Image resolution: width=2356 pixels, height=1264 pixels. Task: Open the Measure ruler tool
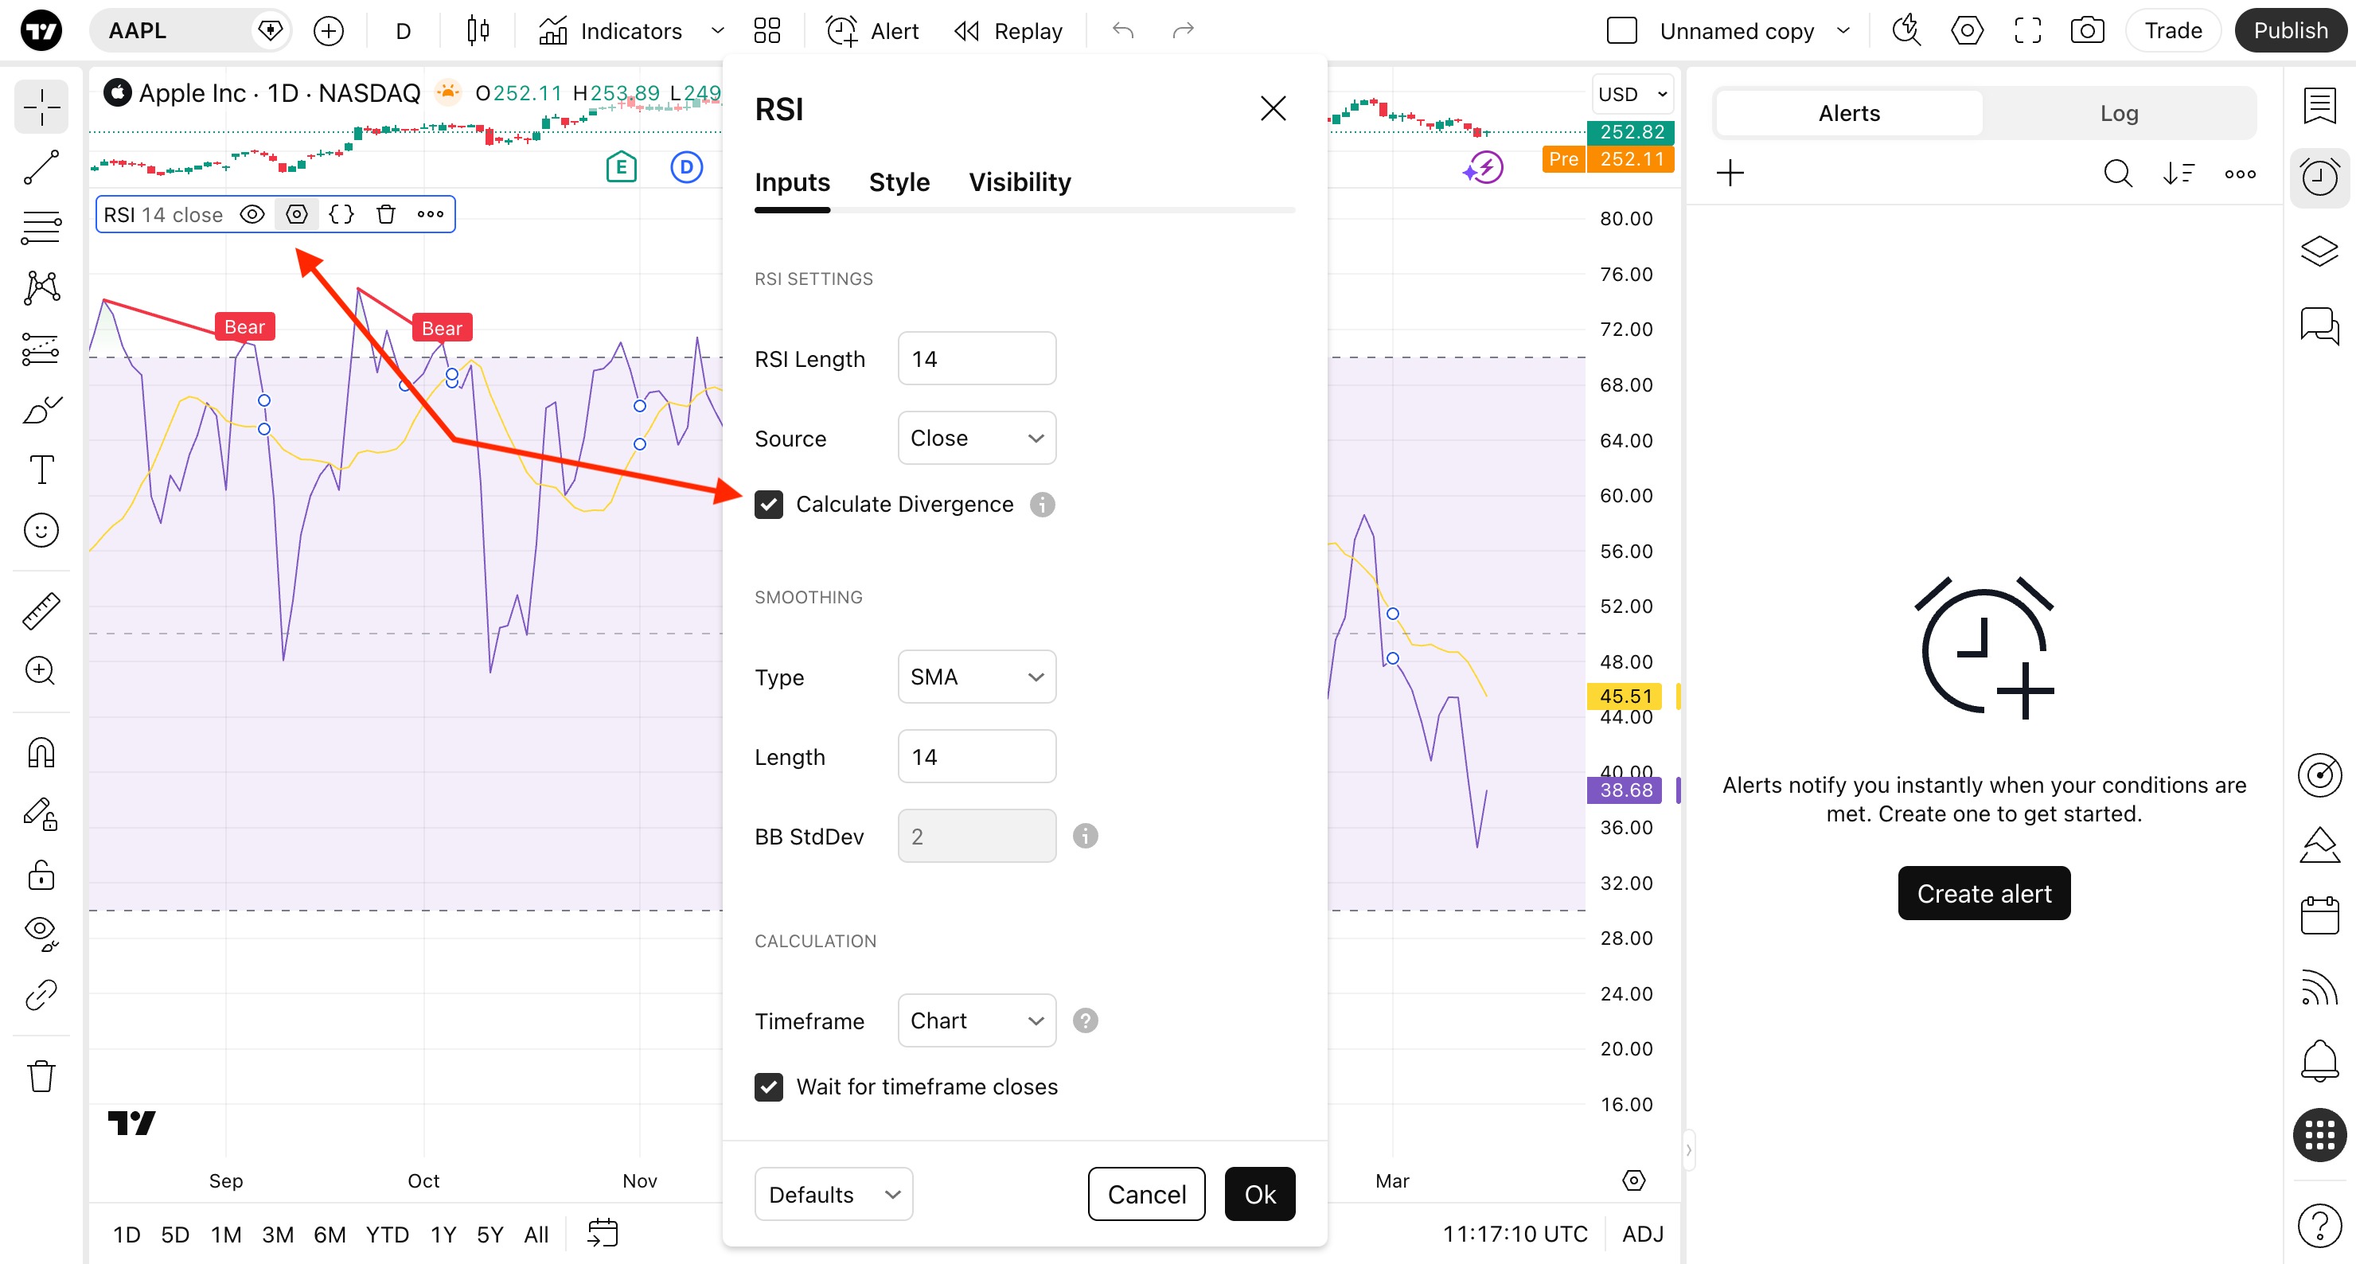(41, 611)
